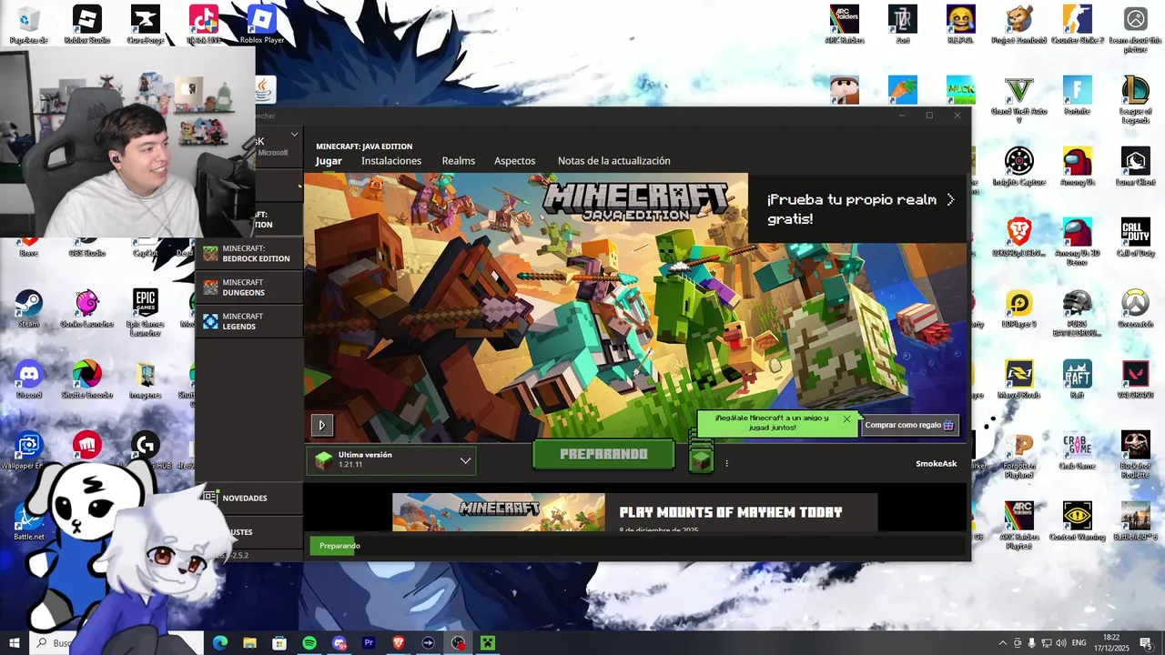Screen dimensions: 1165x655
Task: Click the SmokeAsk username text
Action: tap(937, 464)
